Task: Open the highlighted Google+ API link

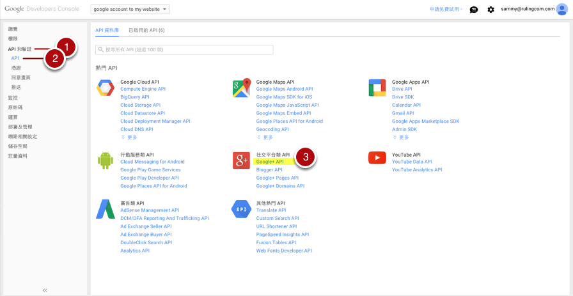Action: tap(270, 162)
